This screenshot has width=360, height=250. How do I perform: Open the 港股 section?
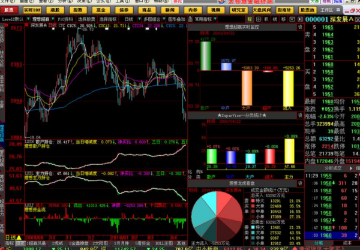coord(55,10)
